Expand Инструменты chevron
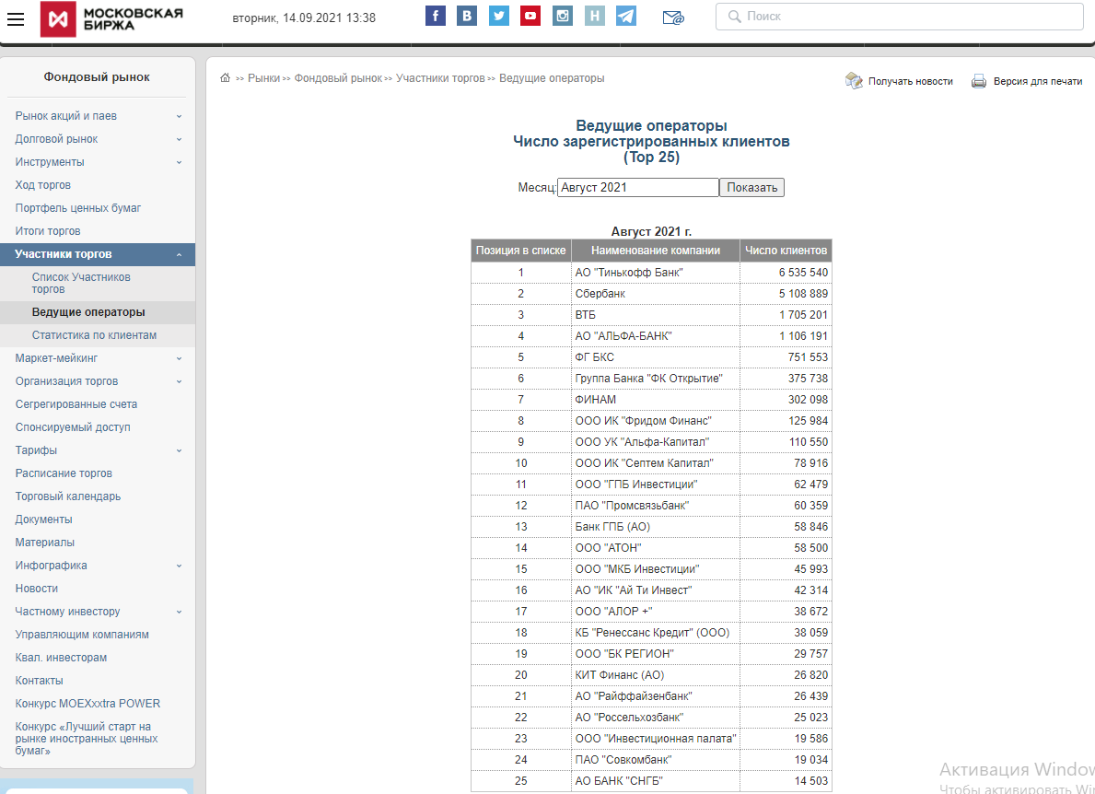Screen dimensions: 1095x794 click(x=179, y=163)
